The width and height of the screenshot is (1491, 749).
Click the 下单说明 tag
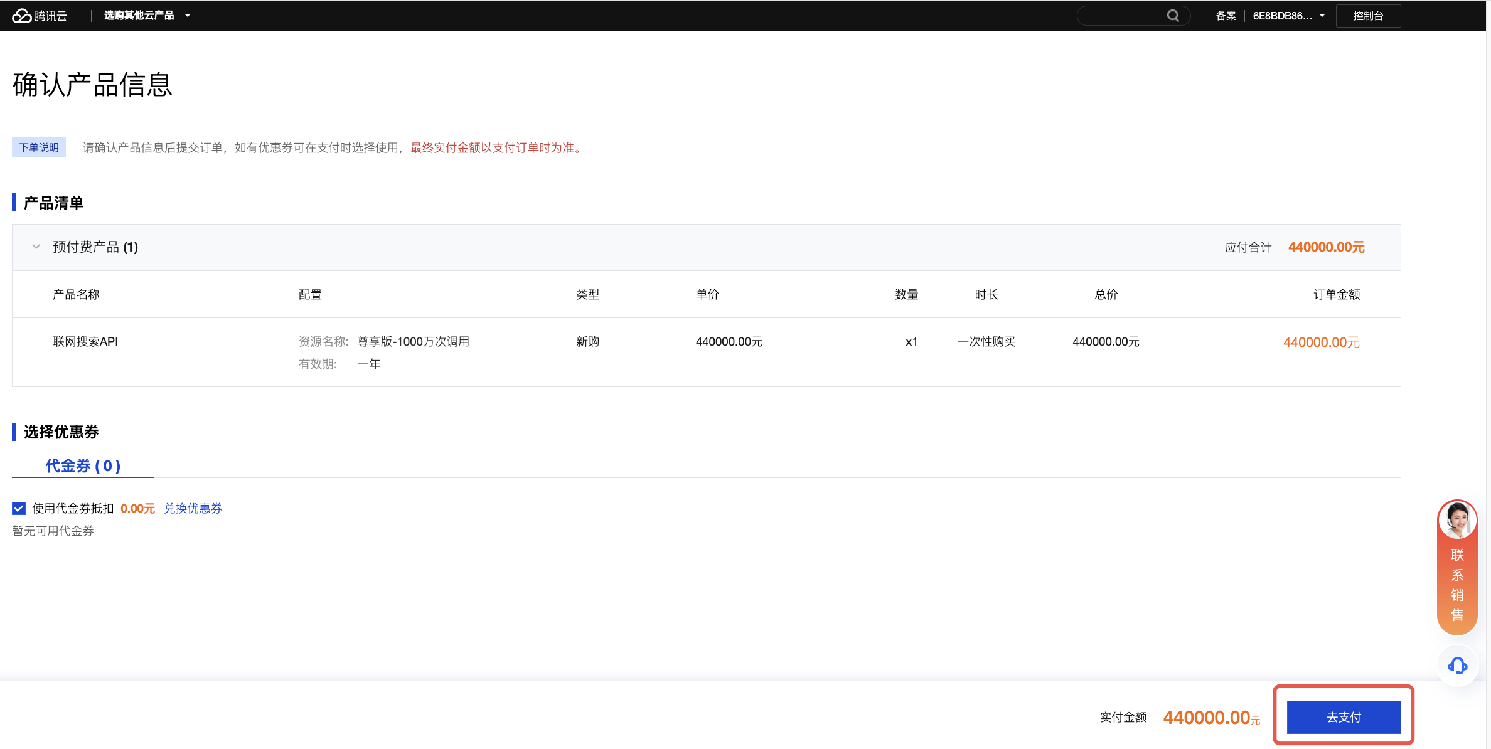[39, 147]
